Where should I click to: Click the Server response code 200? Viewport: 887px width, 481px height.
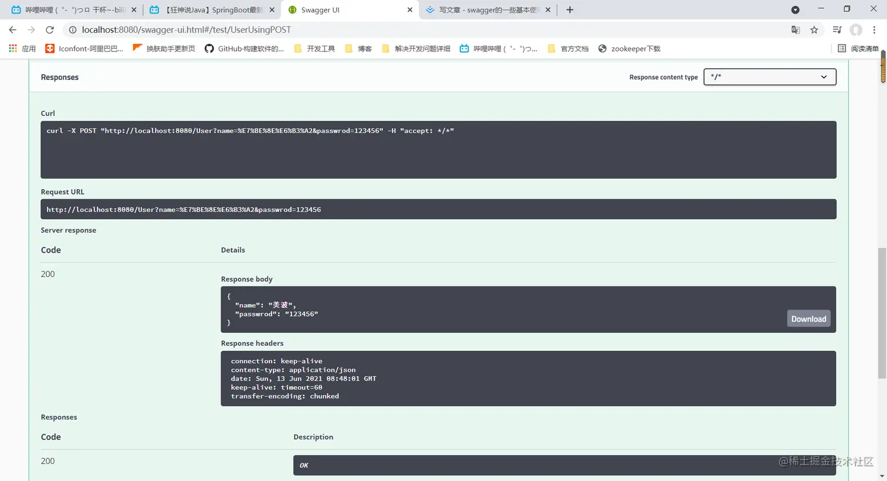click(x=48, y=274)
